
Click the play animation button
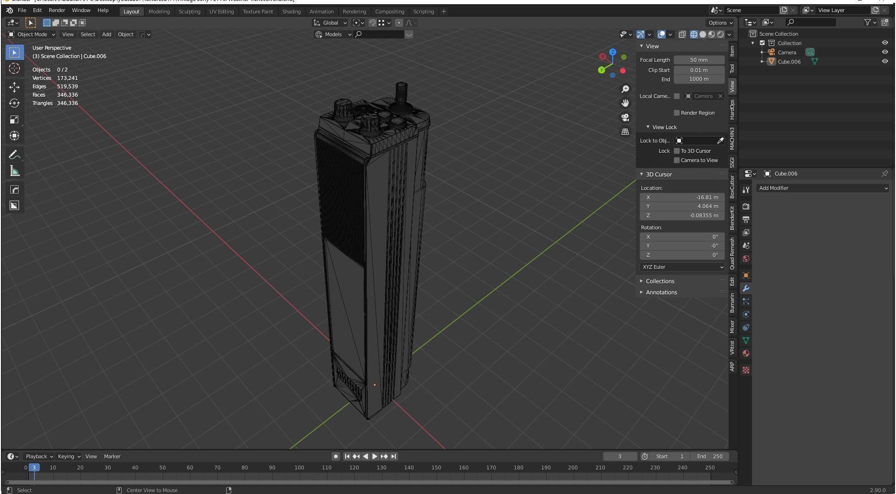click(375, 456)
